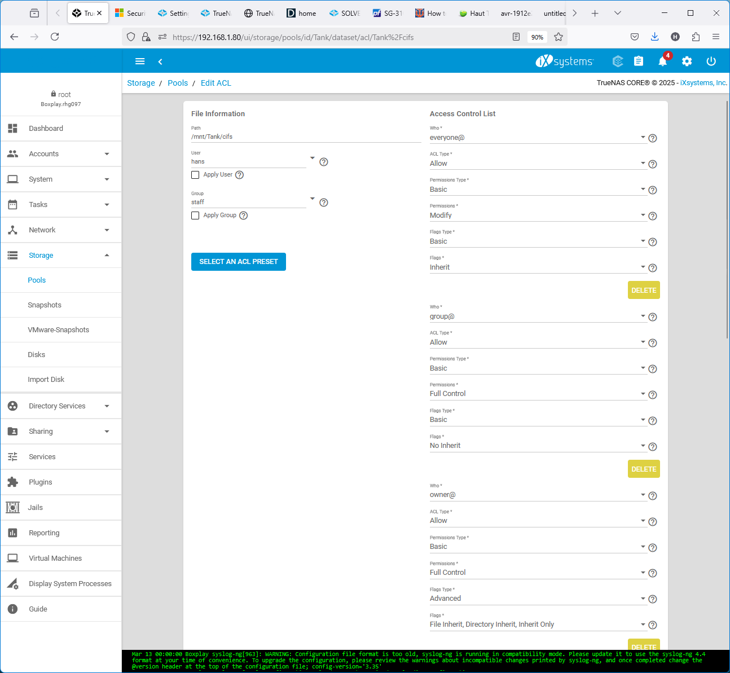Show help for the User field
The width and height of the screenshot is (730, 673).
click(x=324, y=162)
